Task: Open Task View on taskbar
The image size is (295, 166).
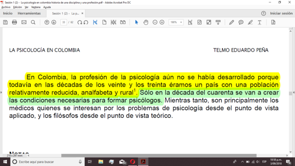Action: (x=90, y=162)
